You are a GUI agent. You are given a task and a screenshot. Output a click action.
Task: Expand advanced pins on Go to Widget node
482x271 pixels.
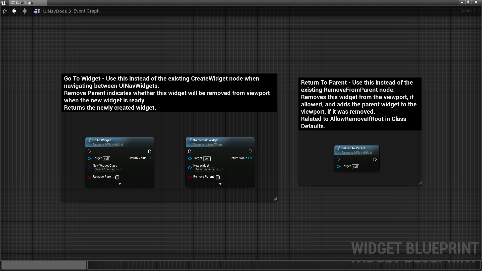pyautogui.click(x=120, y=184)
